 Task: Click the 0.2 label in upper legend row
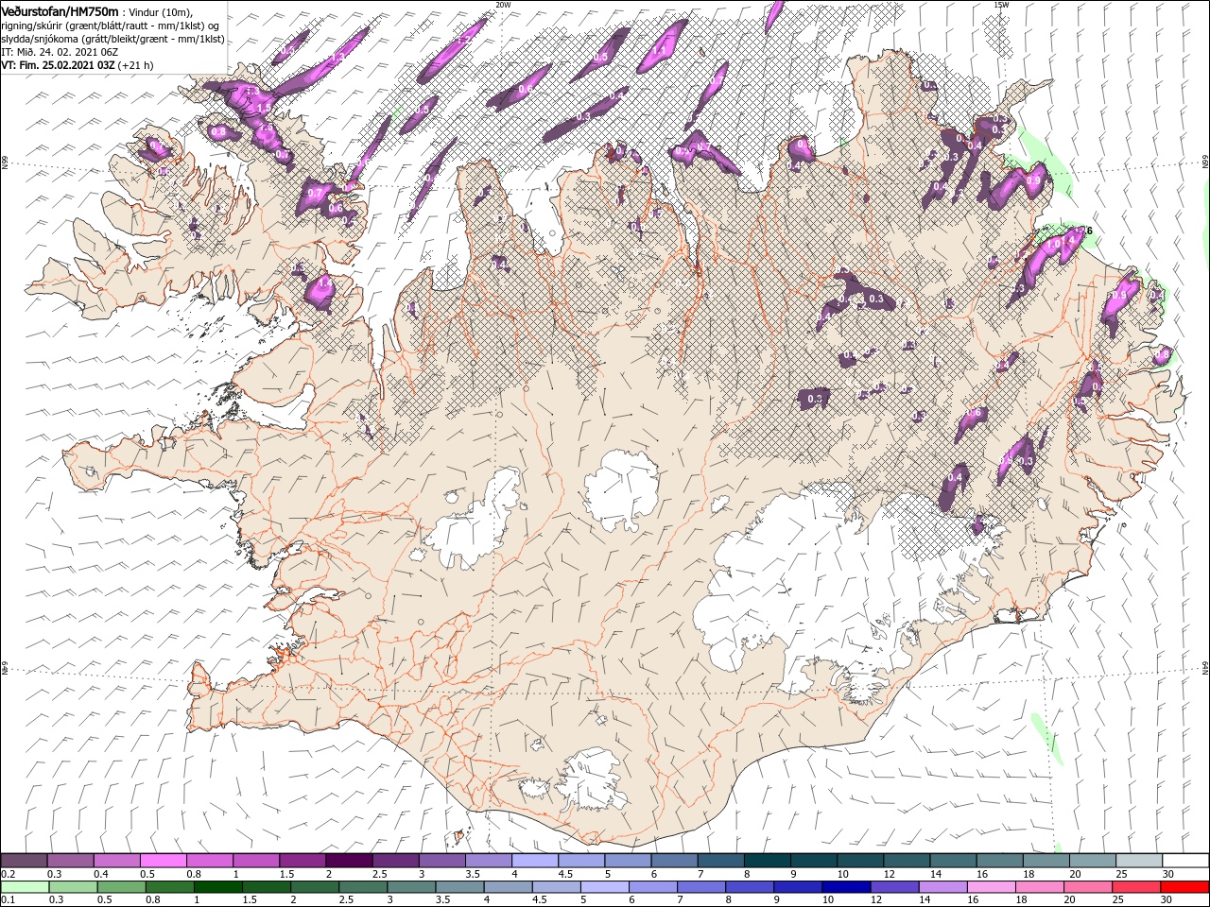coord(8,874)
